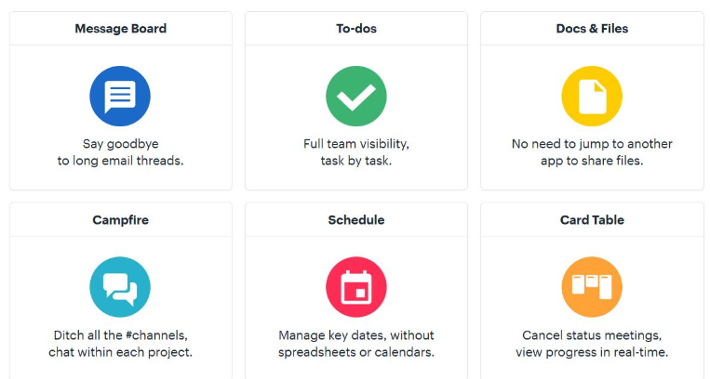
Task: Click 'No need to jump to another app' text
Action: (x=592, y=152)
